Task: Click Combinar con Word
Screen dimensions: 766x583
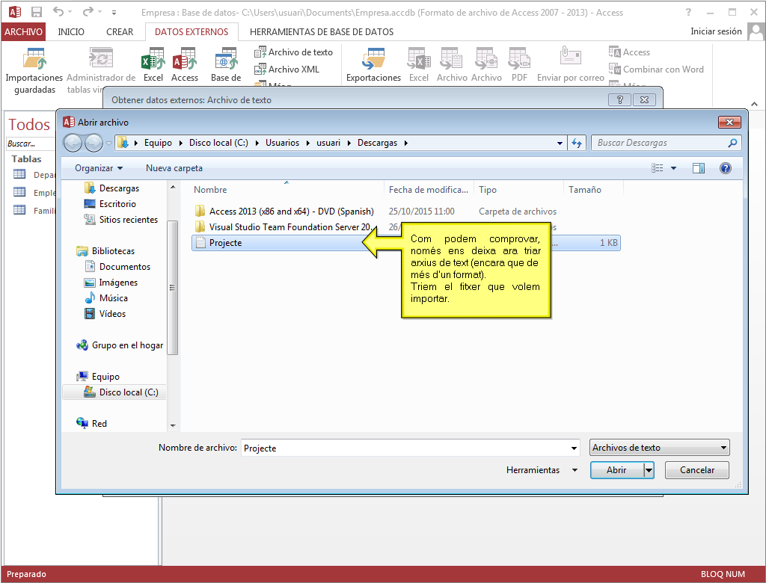Action: pyautogui.click(x=656, y=70)
